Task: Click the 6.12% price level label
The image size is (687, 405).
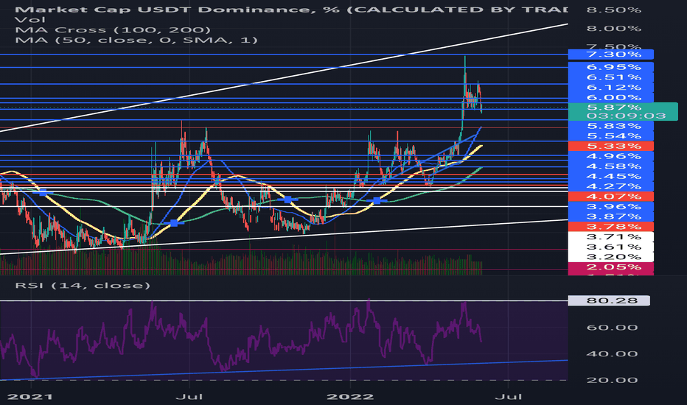Action: [611, 87]
